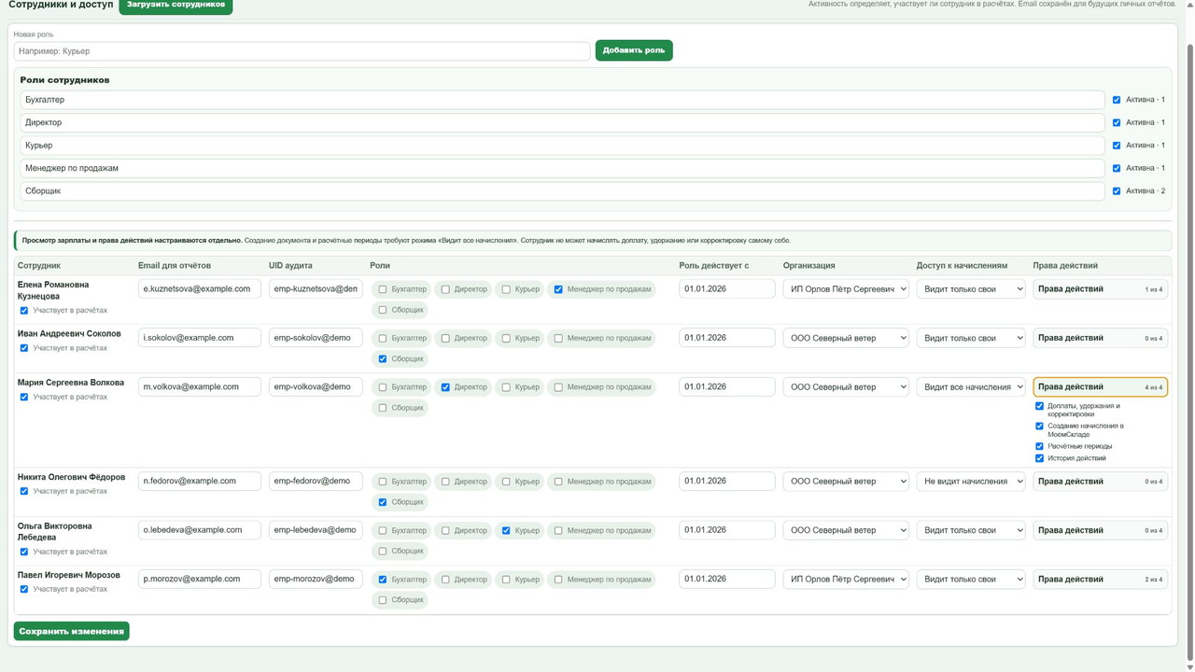Edit role start date for Павел Морозов
Image resolution: width=1195 pixels, height=672 pixels.
click(x=727, y=580)
